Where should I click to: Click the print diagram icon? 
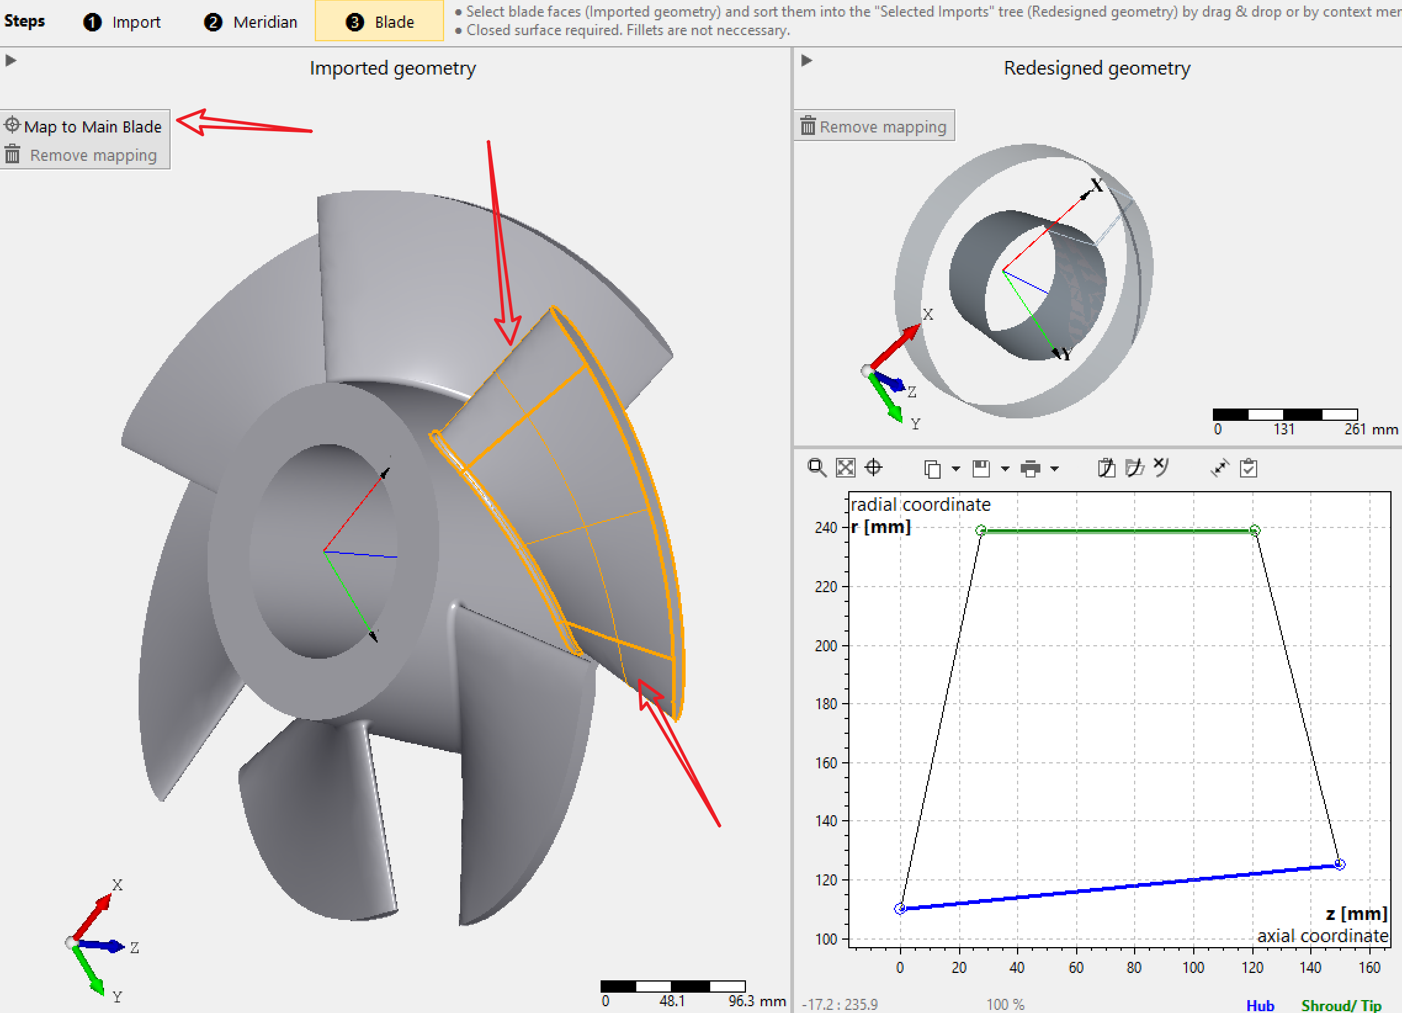(1030, 469)
